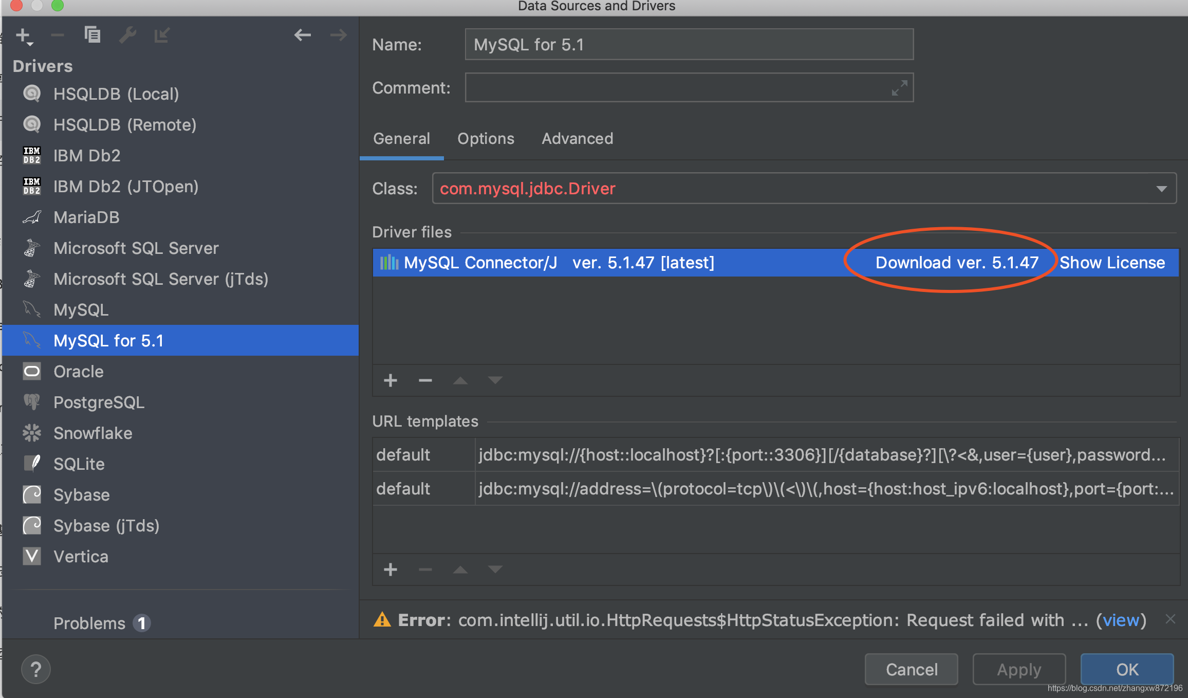The image size is (1188, 698).
Task: Expand the Comment field editor
Action: pyautogui.click(x=899, y=88)
